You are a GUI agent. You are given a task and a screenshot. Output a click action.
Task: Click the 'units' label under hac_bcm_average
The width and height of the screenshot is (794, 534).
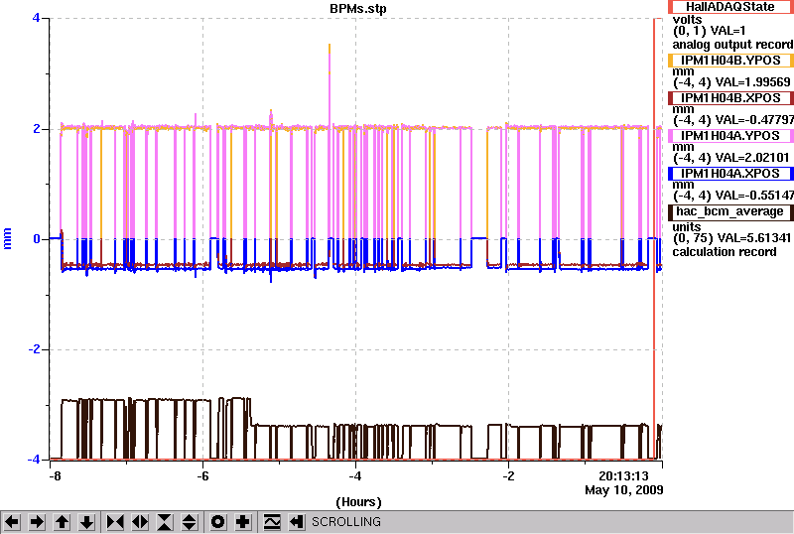coord(687,227)
